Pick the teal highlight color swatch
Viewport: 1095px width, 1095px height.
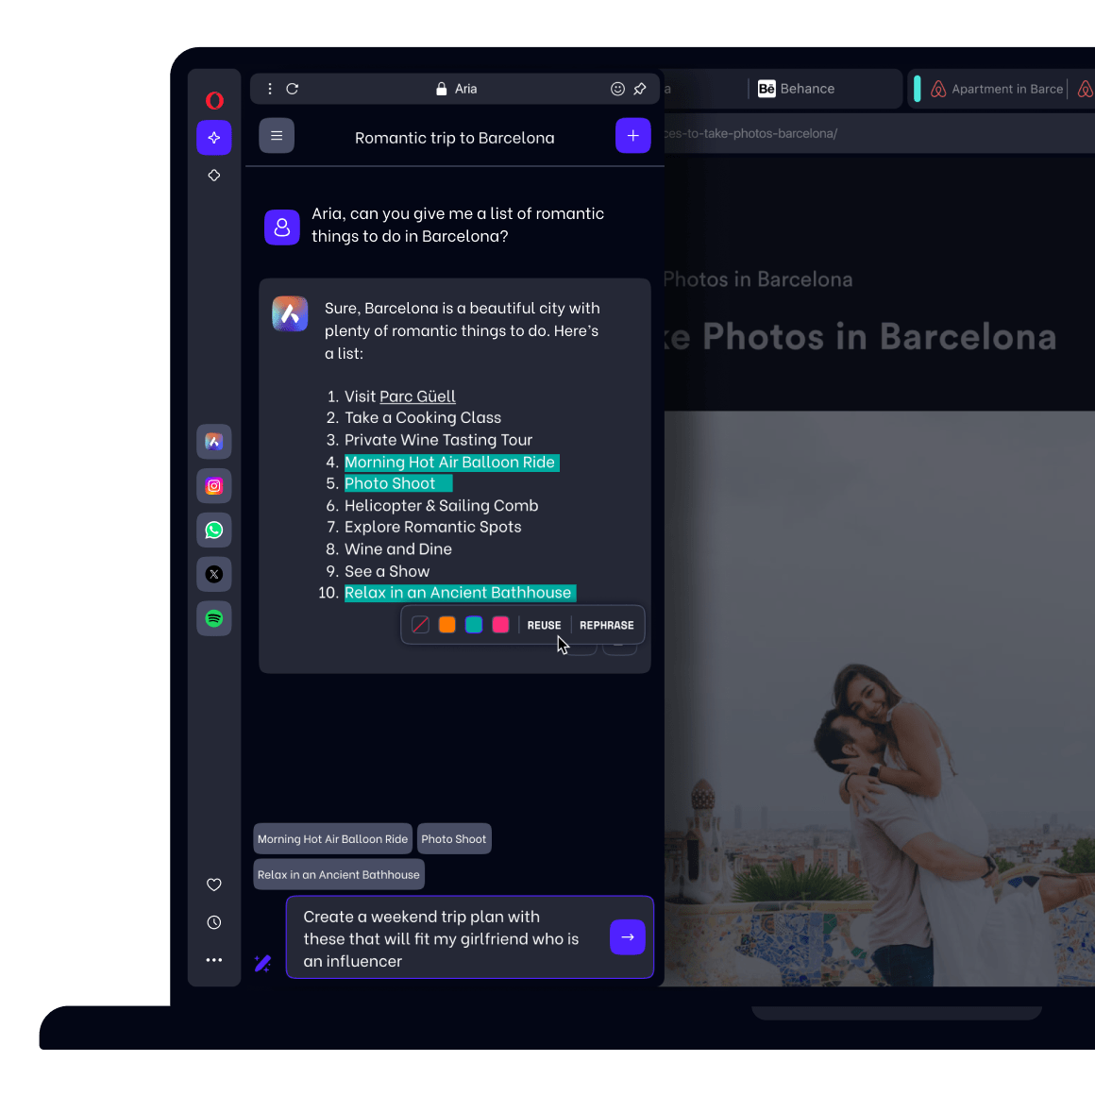click(x=474, y=624)
